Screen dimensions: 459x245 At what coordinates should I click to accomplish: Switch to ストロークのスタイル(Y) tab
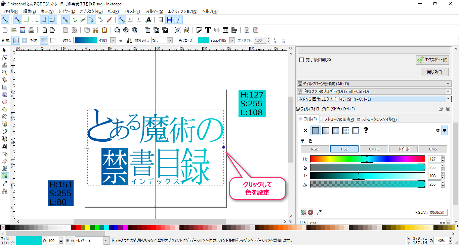377,119
